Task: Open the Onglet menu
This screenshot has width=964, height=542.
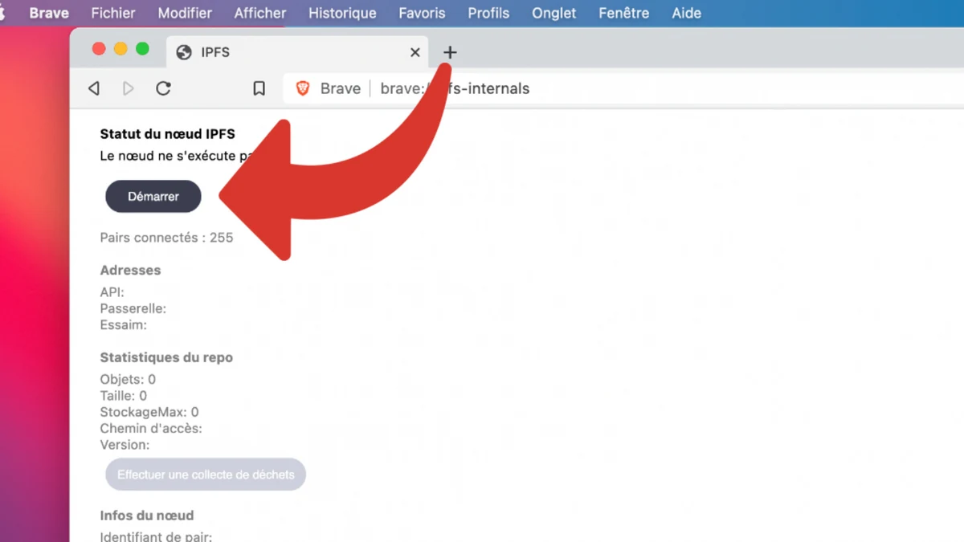Action: [x=554, y=13]
